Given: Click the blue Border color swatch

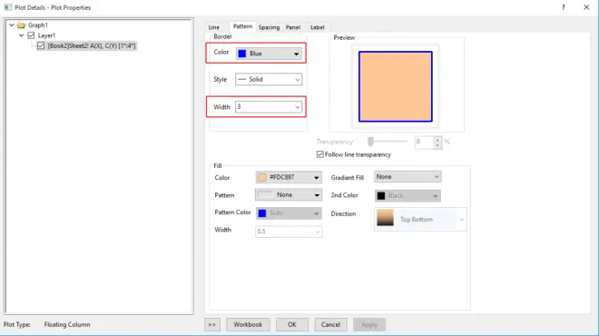Looking at the screenshot, I should click(x=242, y=54).
